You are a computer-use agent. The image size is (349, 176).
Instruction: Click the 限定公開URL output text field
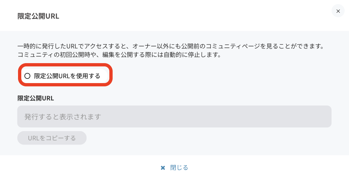174,116
